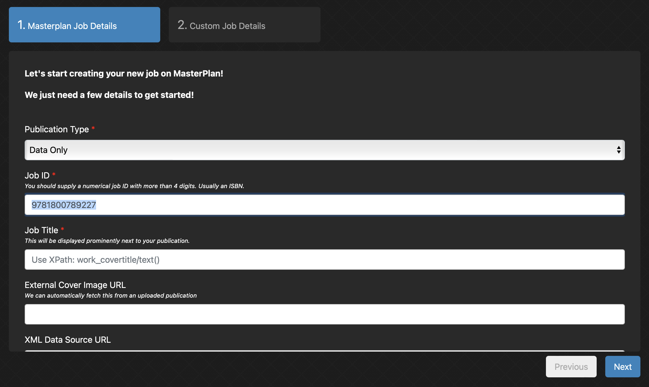Click heading 'Let's start creating your new job'
This screenshot has height=387, width=649.
(x=124, y=74)
